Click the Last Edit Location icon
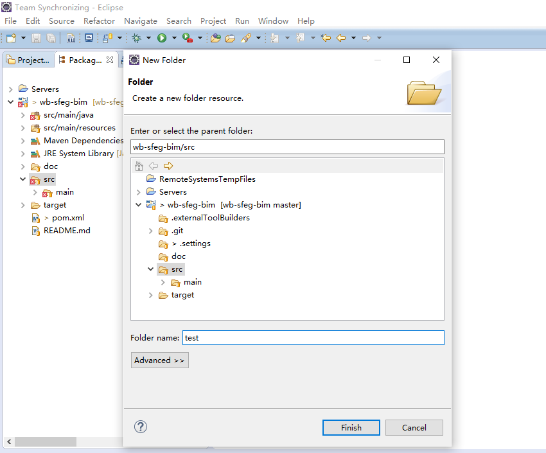The width and height of the screenshot is (546, 453). click(326, 38)
